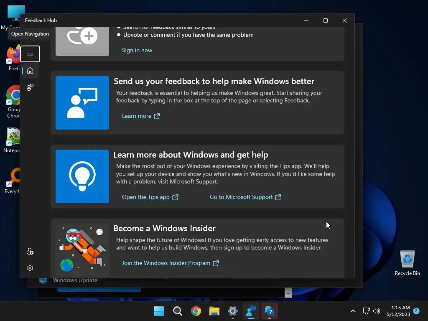This screenshot has height=321, width=428.
Task: Click Learn more link under feedback
Action: click(137, 116)
